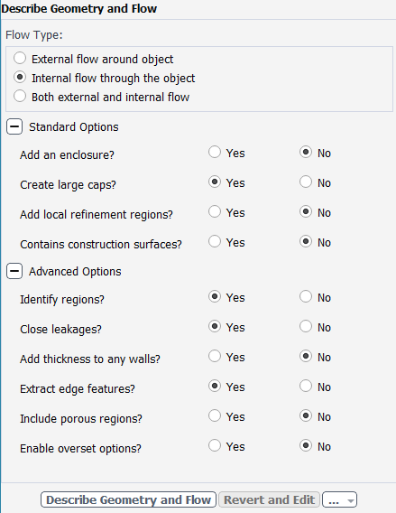Select Internal flow through the object
This screenshot has height=513, width=396.
tap(20, 77)
